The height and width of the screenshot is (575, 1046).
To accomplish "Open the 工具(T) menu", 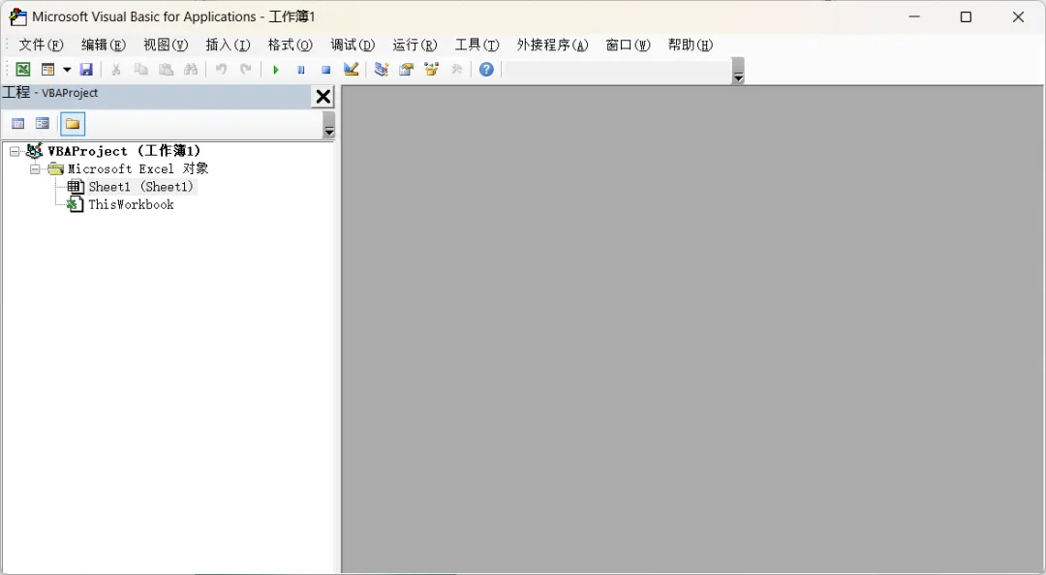I will pos(477,45).
